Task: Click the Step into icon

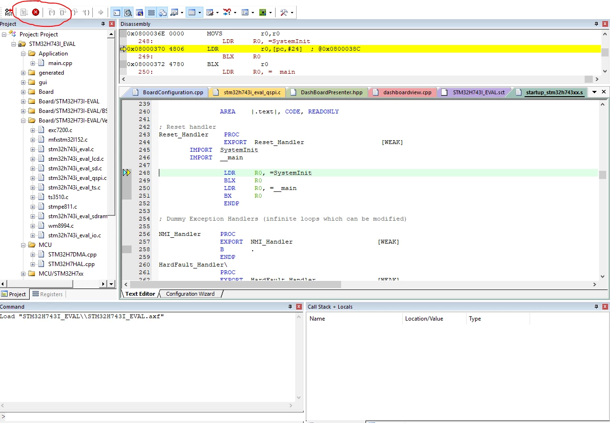Action: (52, 12)
